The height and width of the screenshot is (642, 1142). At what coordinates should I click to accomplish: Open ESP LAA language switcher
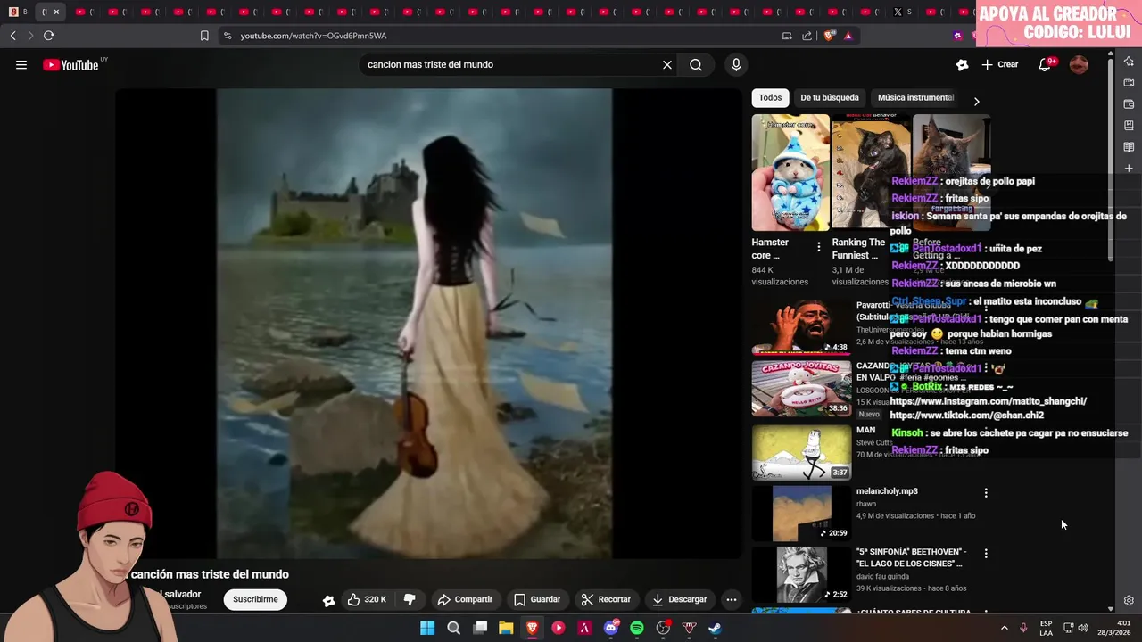(x=1046, y=629)
